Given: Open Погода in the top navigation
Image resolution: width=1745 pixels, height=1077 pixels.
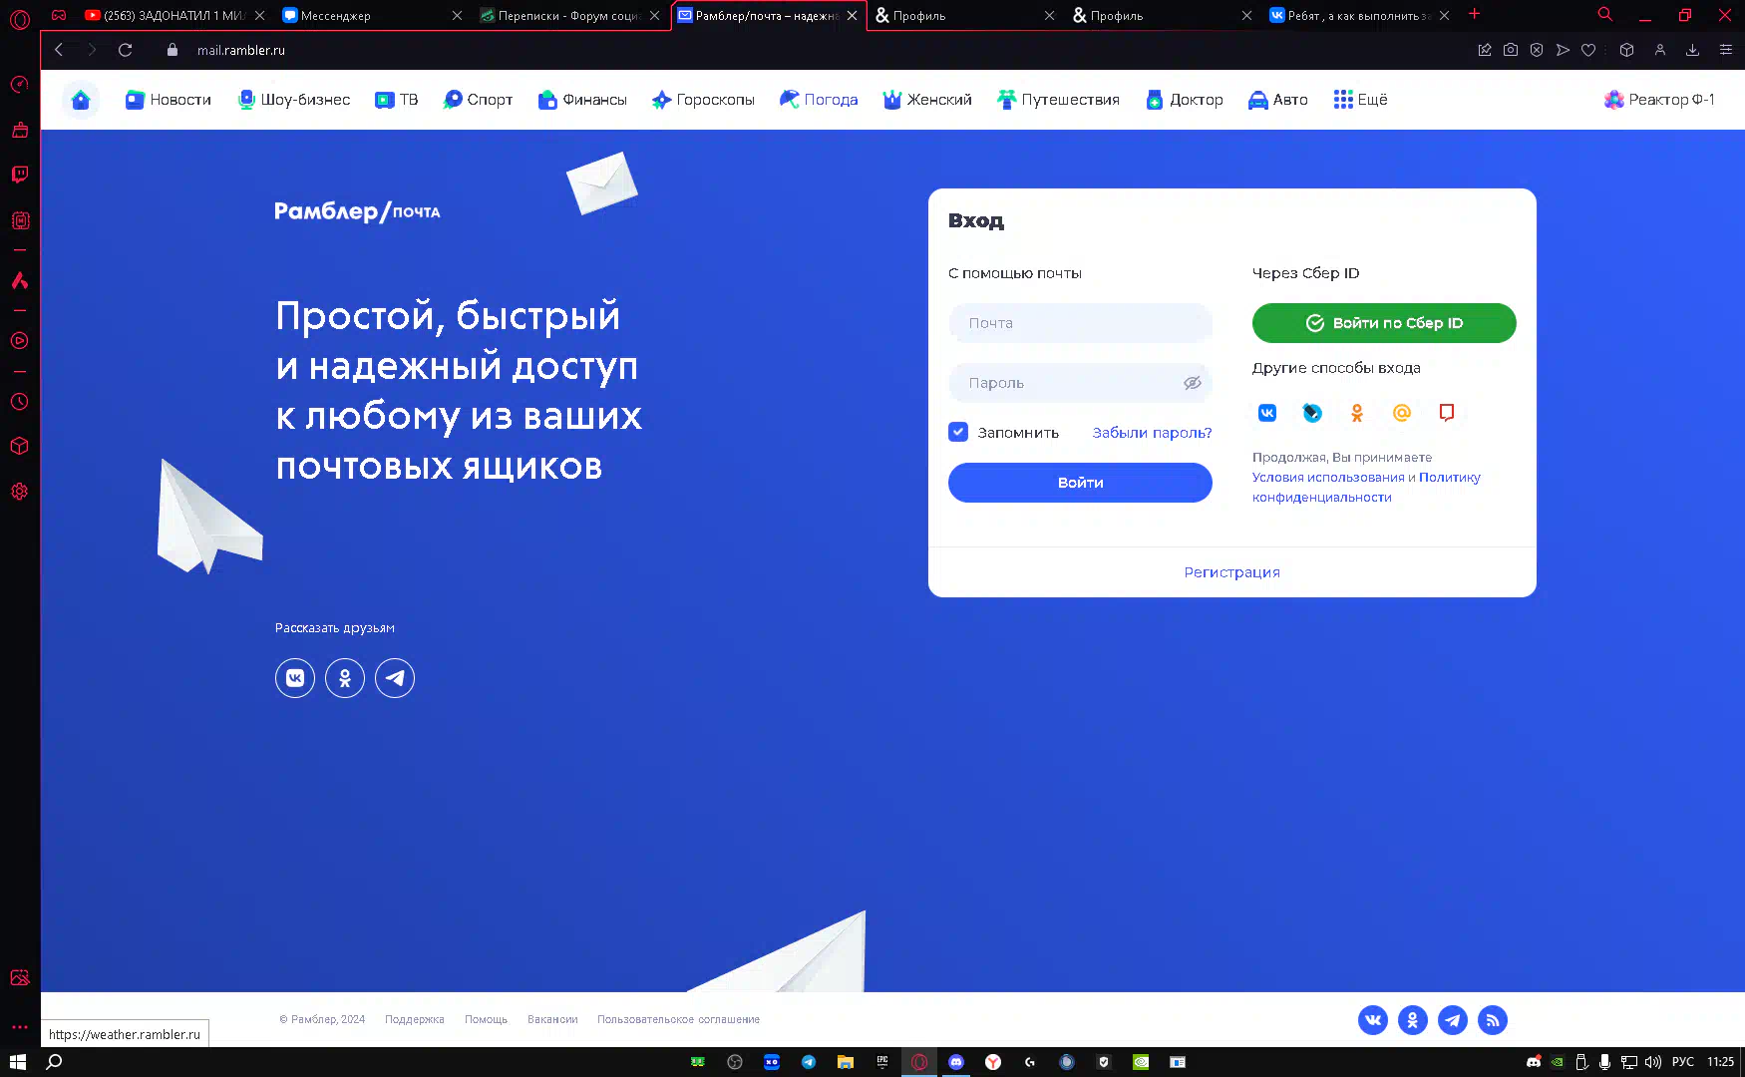Looking at the screenshot, I should pos(819,100).
